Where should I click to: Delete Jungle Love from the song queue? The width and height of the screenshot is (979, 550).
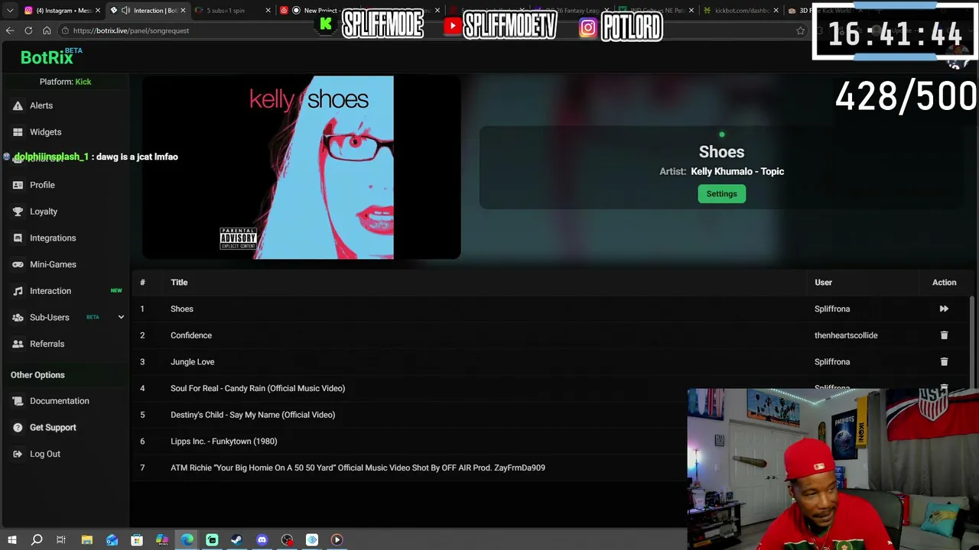click(944, 362)
